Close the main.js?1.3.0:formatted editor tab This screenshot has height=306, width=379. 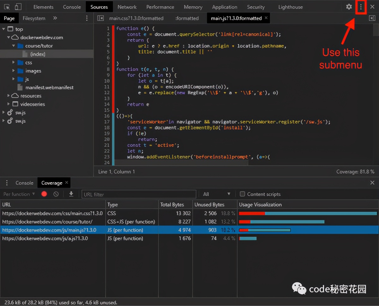click(266, 18)
